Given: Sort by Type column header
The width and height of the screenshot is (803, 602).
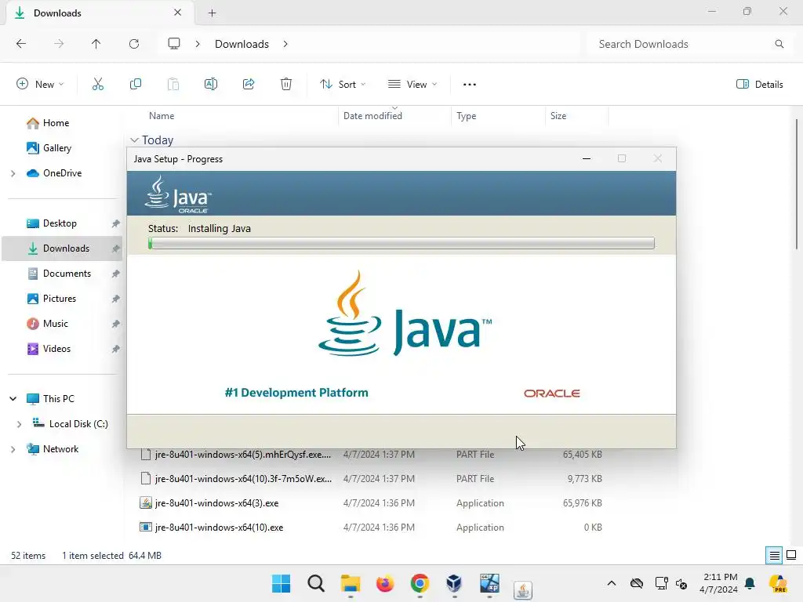Looking at the screenshot, I should tap(466, 116).
